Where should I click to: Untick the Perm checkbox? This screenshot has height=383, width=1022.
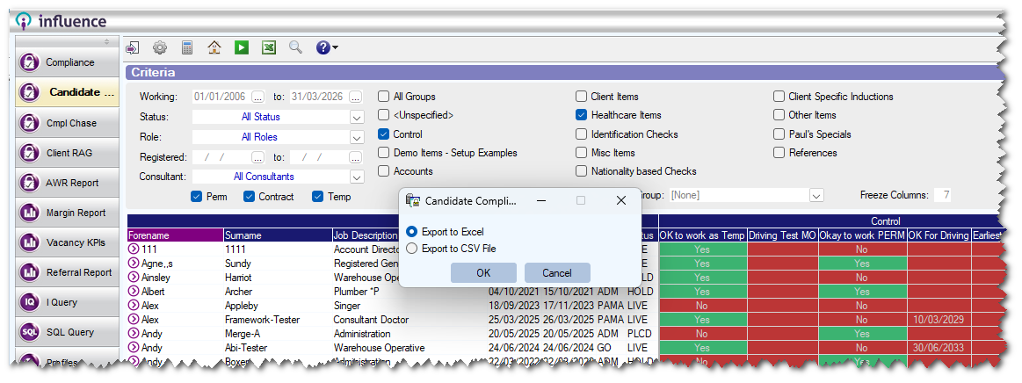pyautogui.click(x=197, y=196)
